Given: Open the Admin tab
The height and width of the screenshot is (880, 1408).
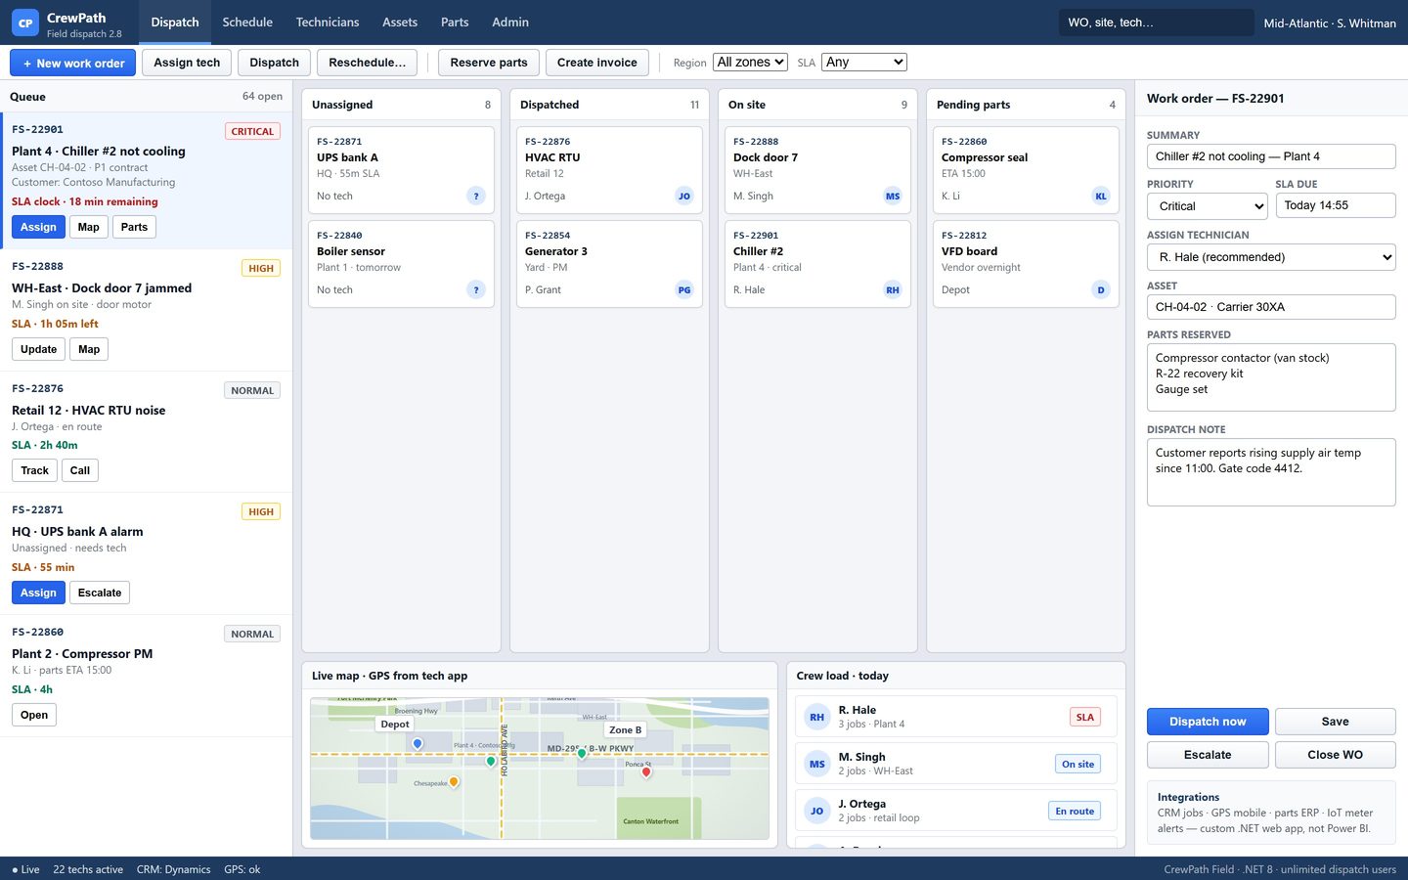Looking at the screenshot, I should pos(510,22).
